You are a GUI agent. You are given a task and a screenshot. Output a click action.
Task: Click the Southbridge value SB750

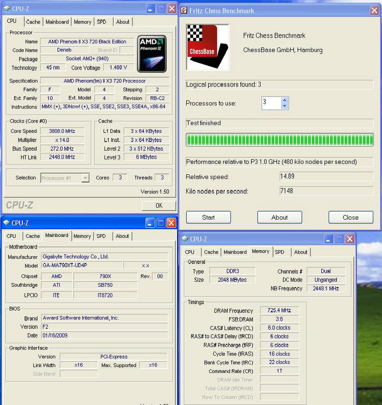click(x=106, y=285)
